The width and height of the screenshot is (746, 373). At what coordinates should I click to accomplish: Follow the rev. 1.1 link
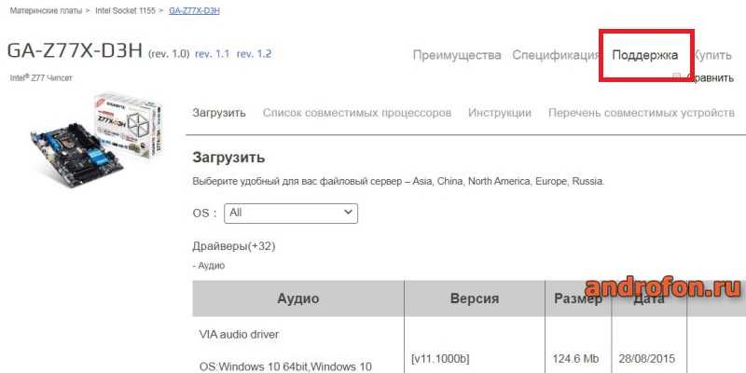pos(213,54)
